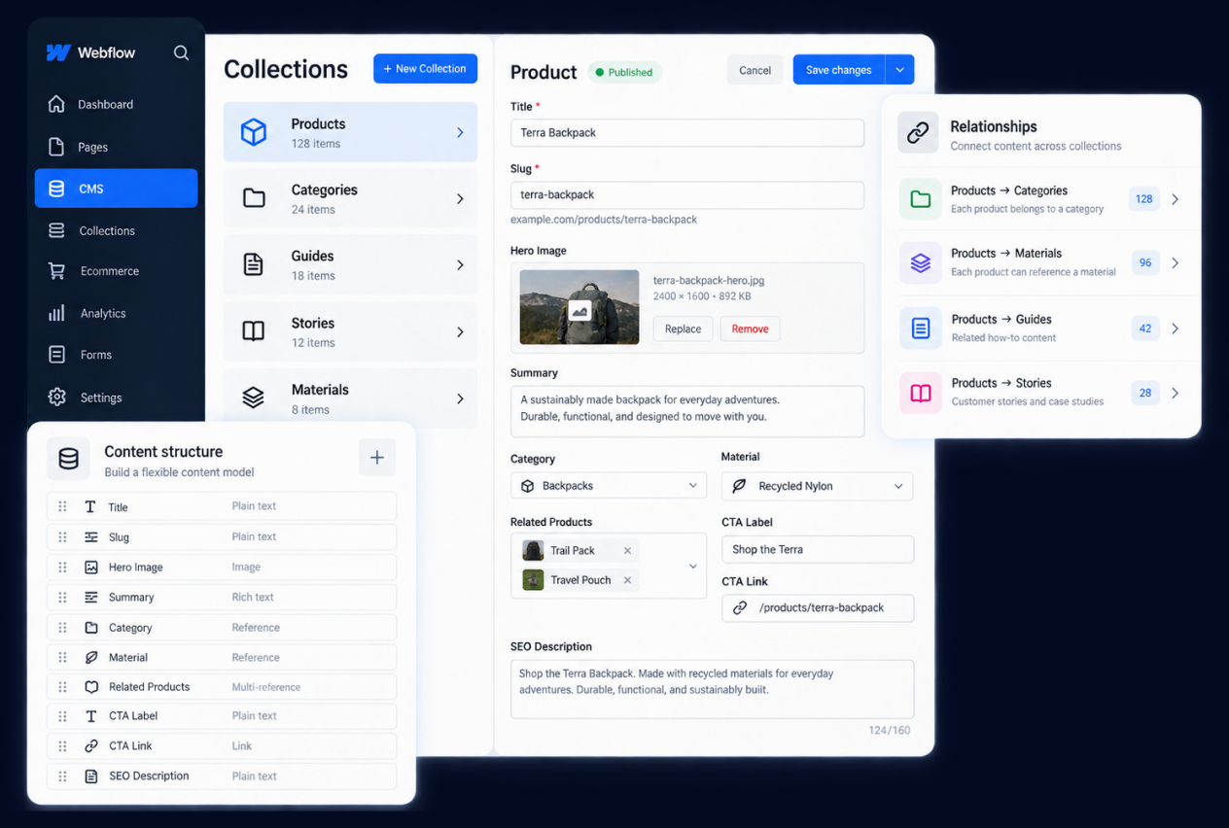Click the Forms icon in sidebar
Image resolution: width=1229 pixels, height=828 pixels.
[56, 355]
